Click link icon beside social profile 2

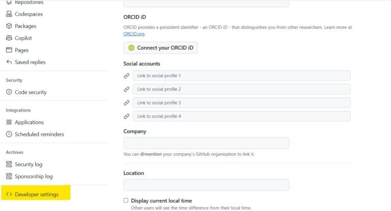click(x=127, y=89)
